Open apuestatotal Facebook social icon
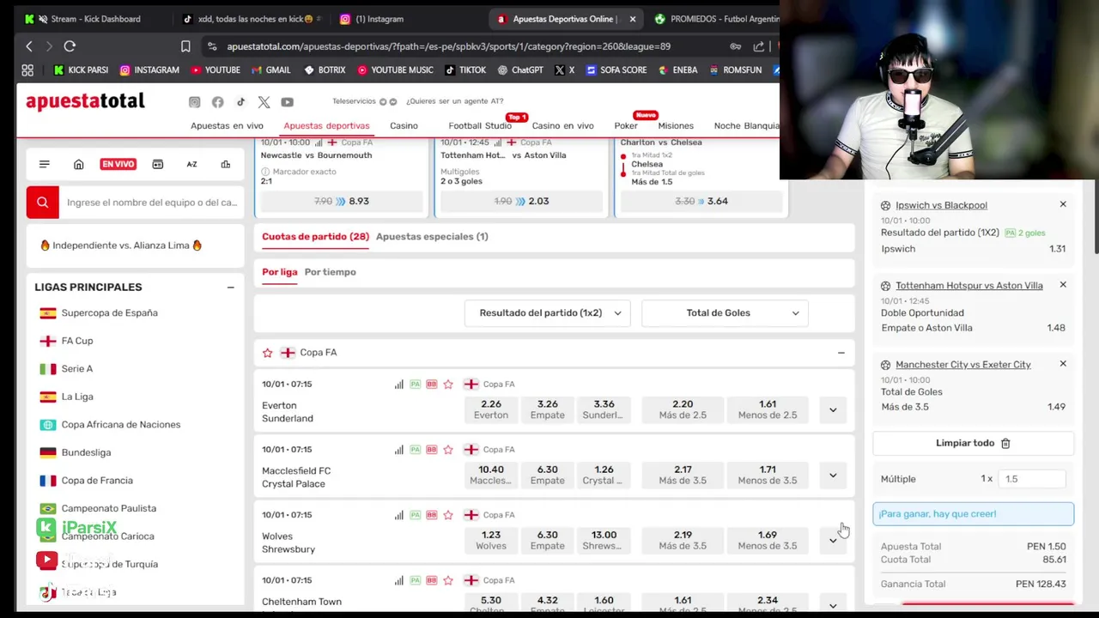This screenshot has width=1099, height=618. pyautogui.click(x=217, y=102)
